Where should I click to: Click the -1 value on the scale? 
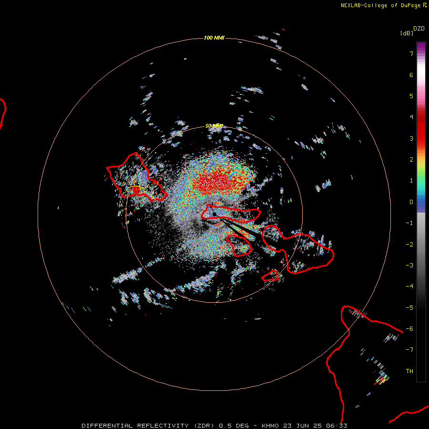[409, 223]
